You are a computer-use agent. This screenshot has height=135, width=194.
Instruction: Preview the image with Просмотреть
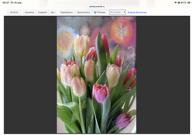pos(83,12)
